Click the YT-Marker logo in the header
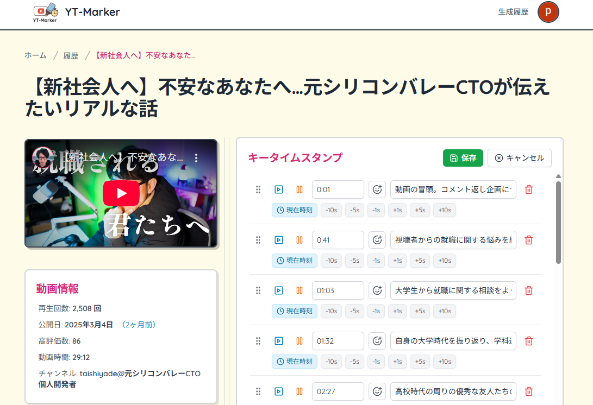 [45, 12]
